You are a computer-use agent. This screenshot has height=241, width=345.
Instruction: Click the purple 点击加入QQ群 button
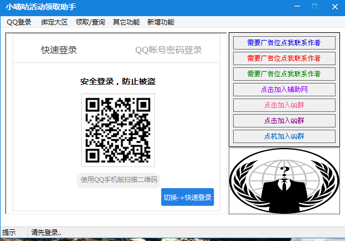coord(284,121)
